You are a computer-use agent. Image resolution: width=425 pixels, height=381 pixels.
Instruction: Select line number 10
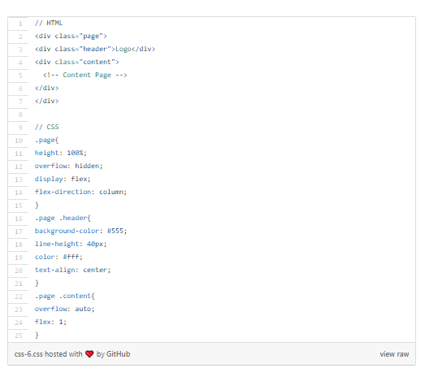coord(19,141)
